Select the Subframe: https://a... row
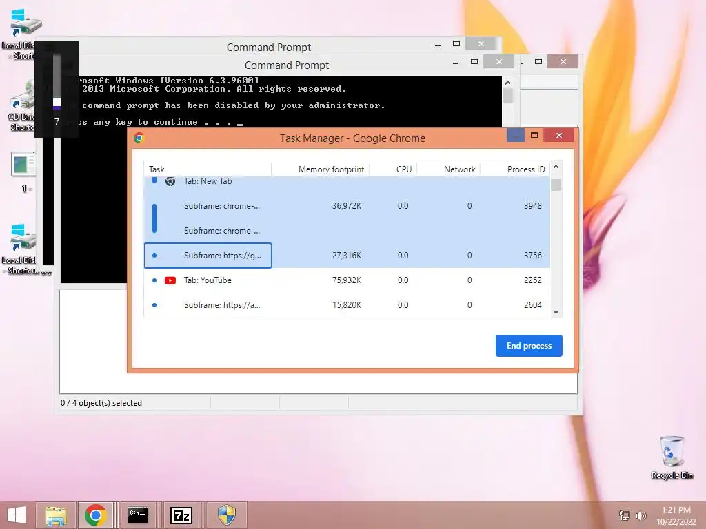 [347, 305]
